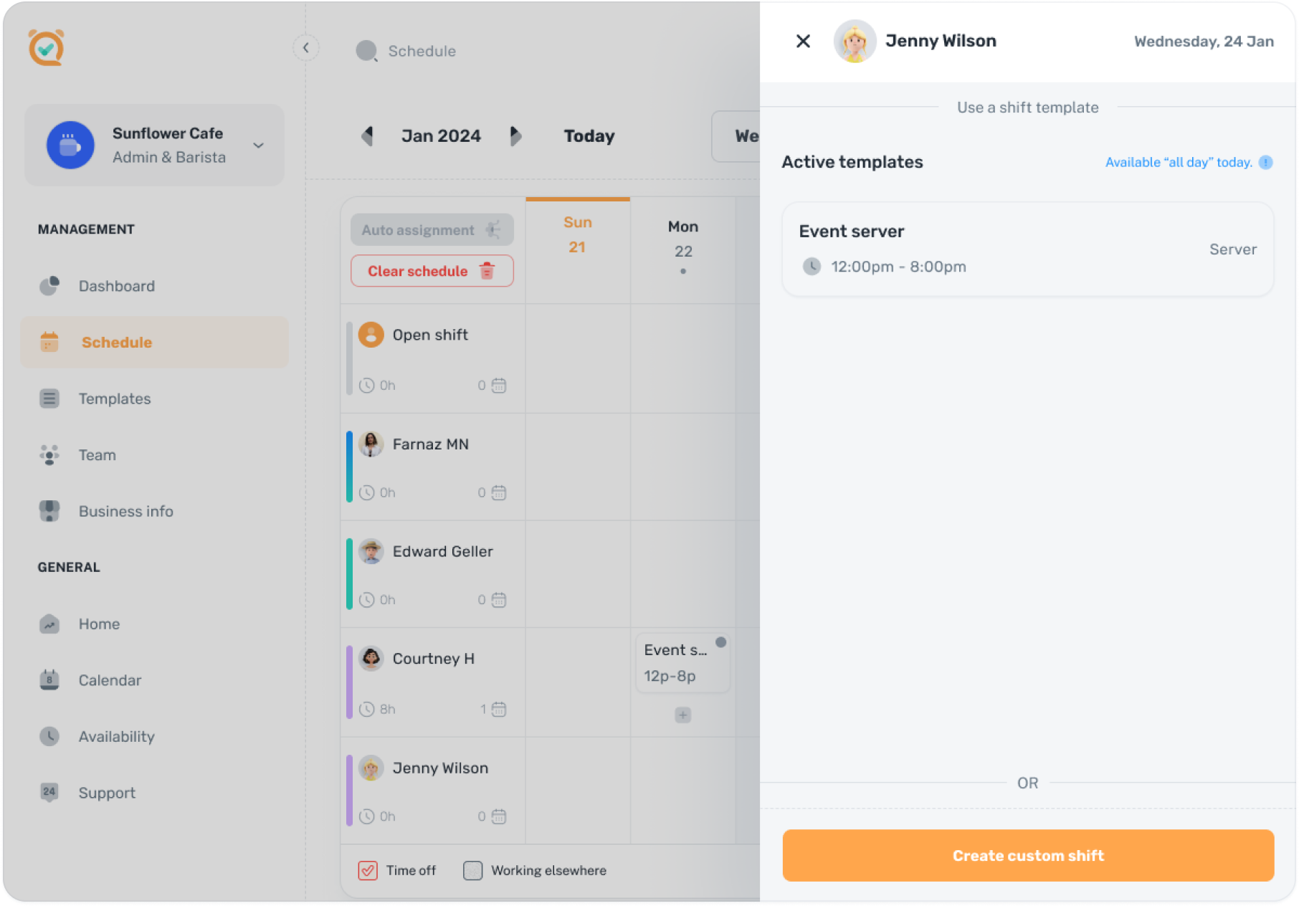Collapse the sidebar using the chevron arrow
This screenshot has width=1299, height=906.
click(306, 47)
